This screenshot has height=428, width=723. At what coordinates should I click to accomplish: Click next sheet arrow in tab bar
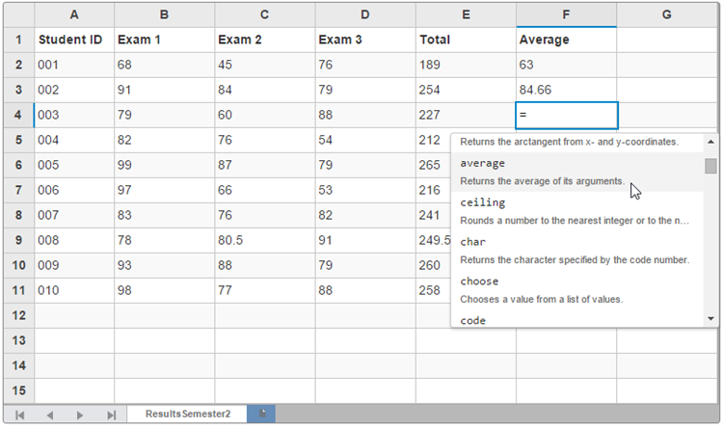point(80,415)
